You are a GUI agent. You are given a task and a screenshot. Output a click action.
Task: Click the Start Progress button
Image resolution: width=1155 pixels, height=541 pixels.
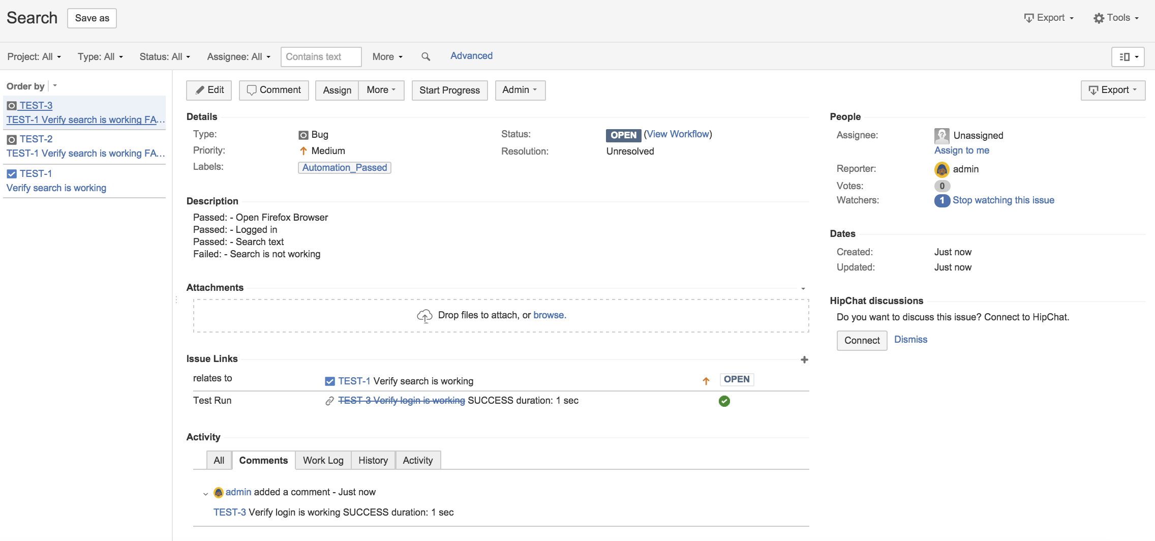pyautogui.click(x=449, y=90)
